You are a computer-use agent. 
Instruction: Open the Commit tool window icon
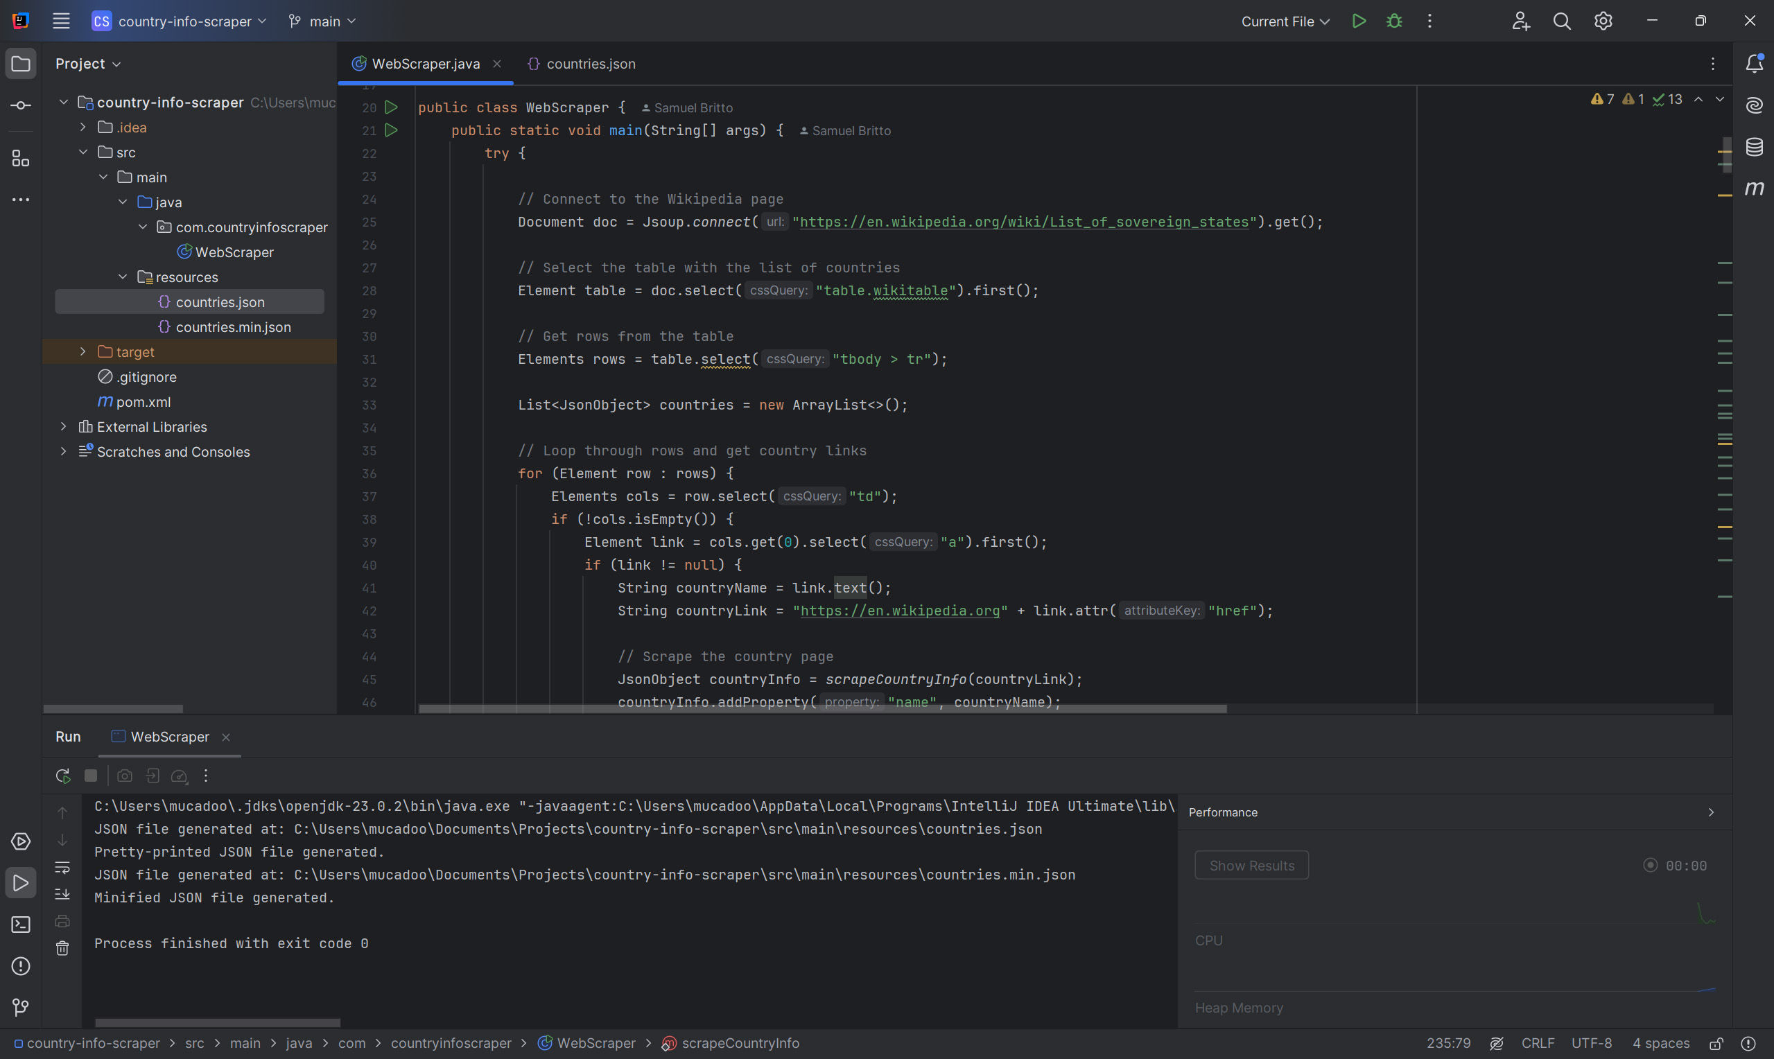coord(21,105)
